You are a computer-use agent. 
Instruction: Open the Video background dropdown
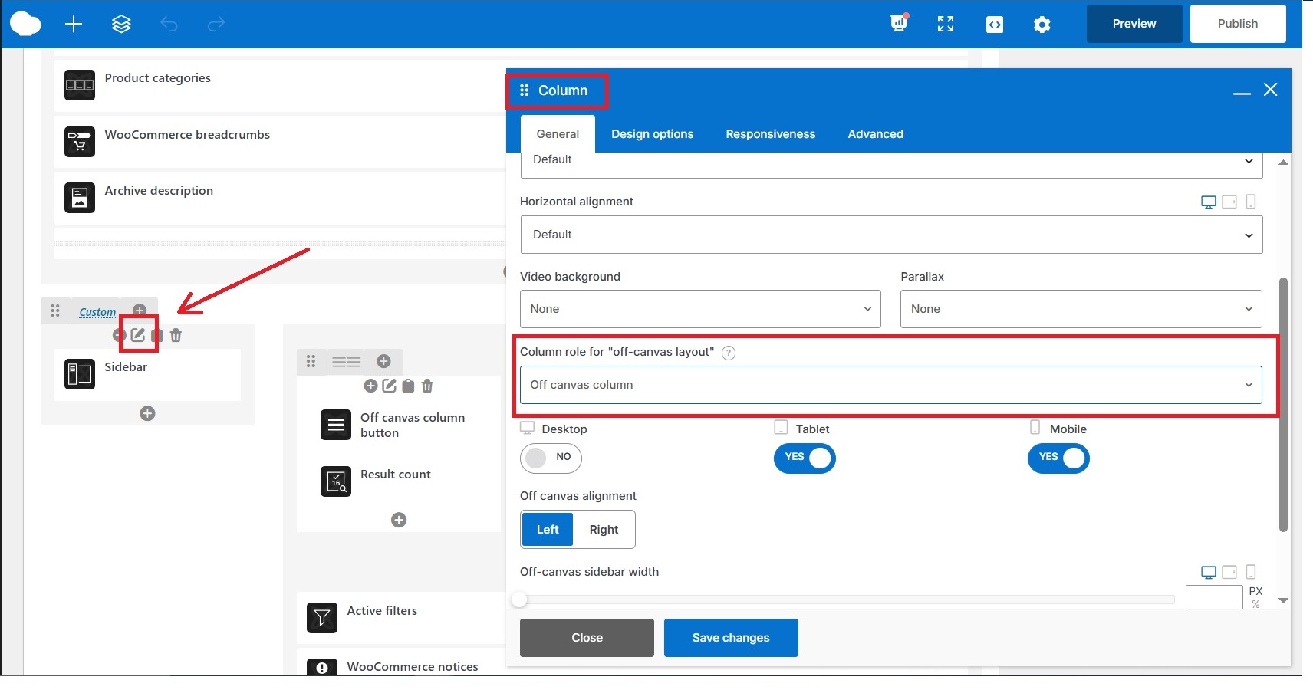700,309
